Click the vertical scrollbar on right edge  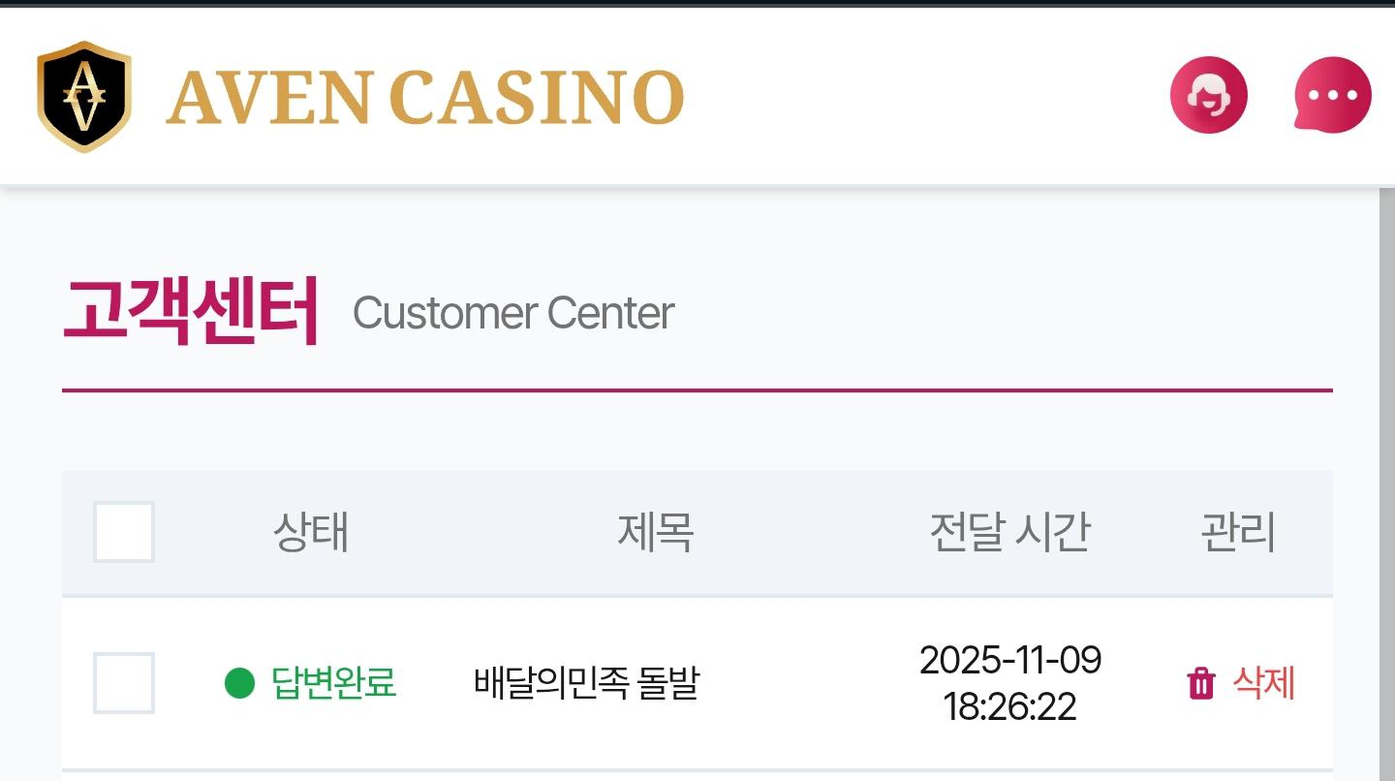pyautogui.click(x=1386, y=484)
